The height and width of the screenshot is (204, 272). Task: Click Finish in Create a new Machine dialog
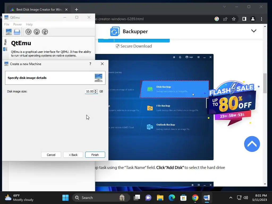coord(95,155)
